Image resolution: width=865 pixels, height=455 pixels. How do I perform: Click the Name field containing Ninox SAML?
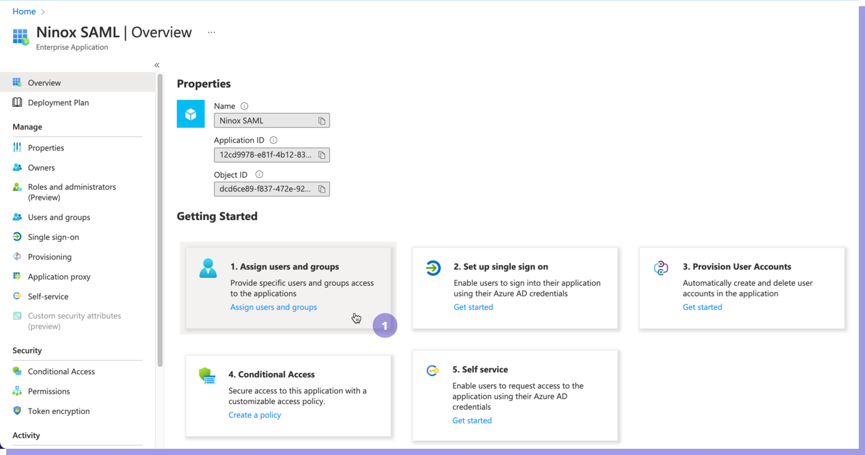[x=272, y=121]
